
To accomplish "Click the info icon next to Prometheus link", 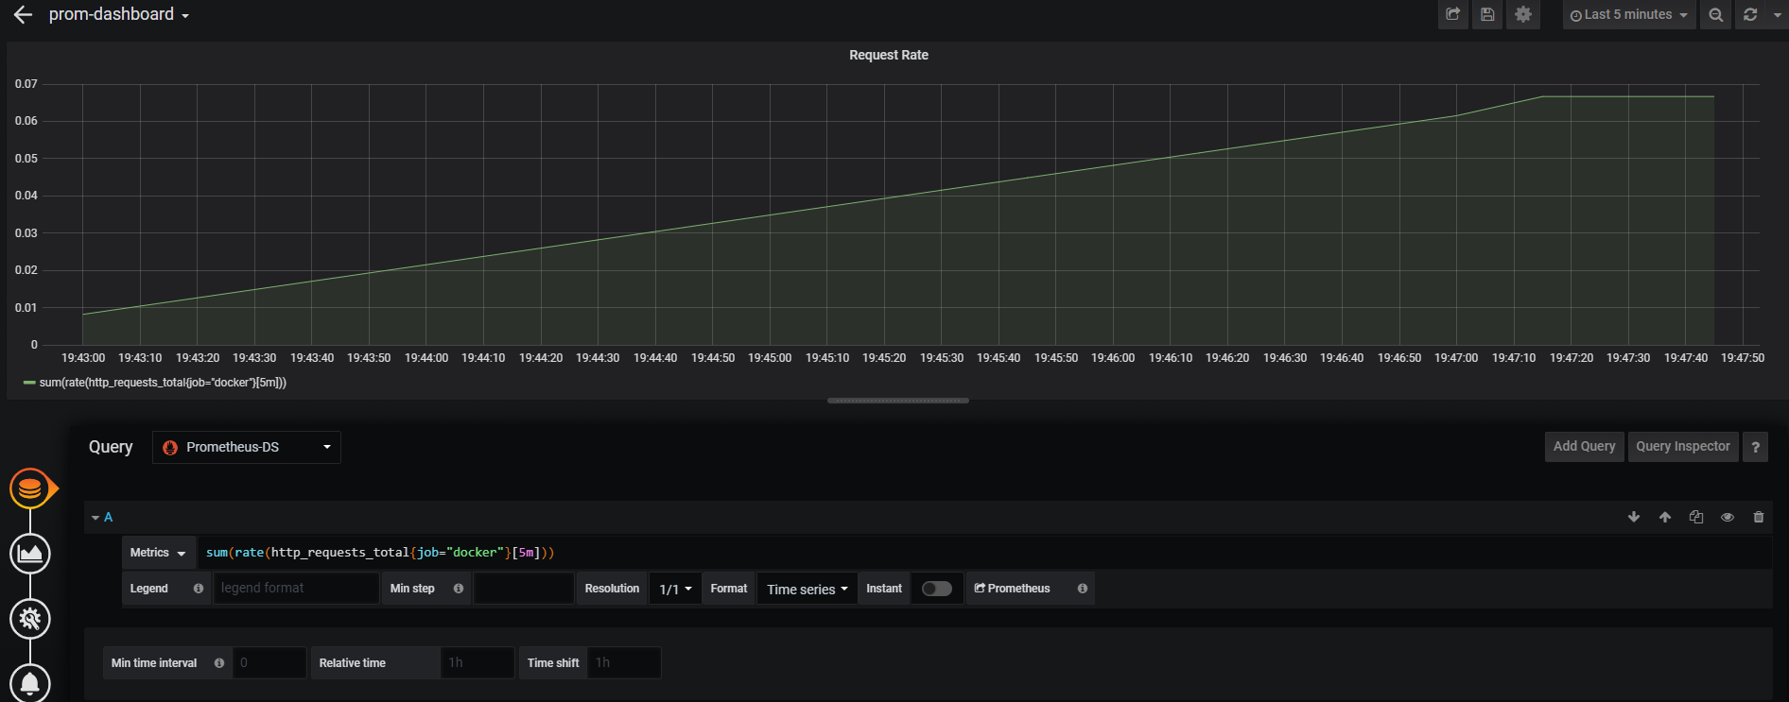I will click(1083, 589).
